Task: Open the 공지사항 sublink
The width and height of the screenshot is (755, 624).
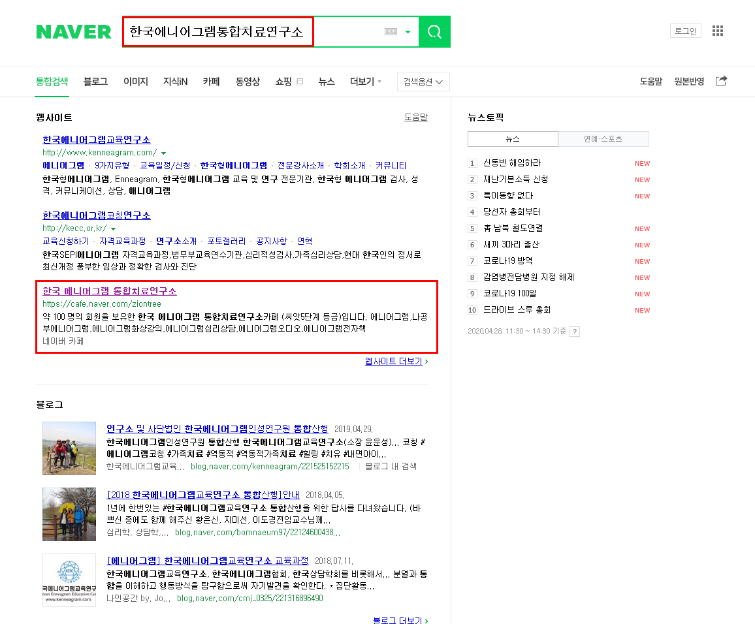Action: pos(271,241)
